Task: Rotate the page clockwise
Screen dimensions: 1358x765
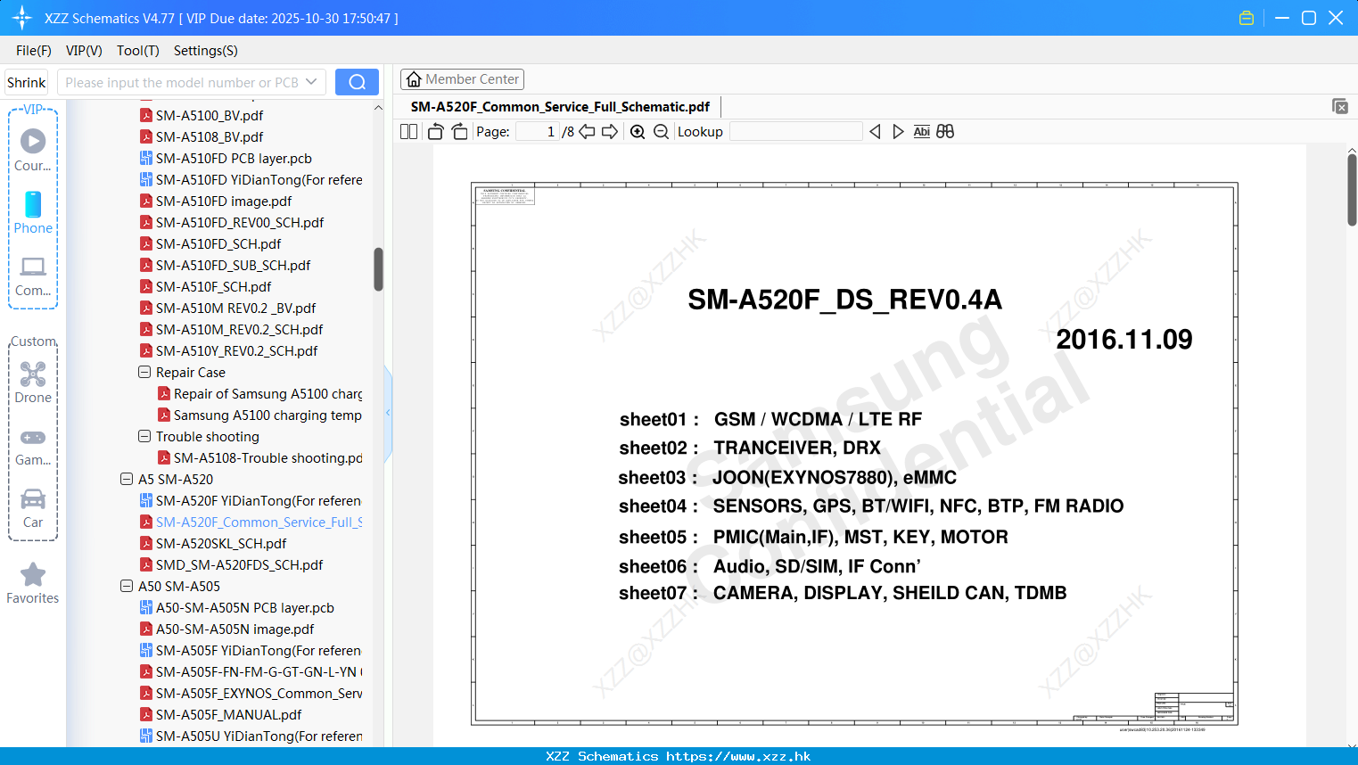Action: click(460, 131)
